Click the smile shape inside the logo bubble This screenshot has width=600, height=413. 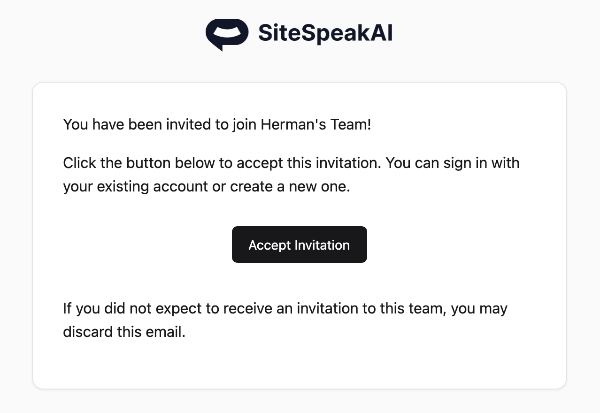[x=227, y=32]
